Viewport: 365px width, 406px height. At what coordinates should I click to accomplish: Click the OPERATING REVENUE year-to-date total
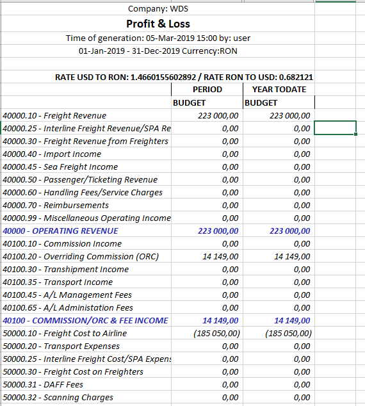[x=279, y=231]
